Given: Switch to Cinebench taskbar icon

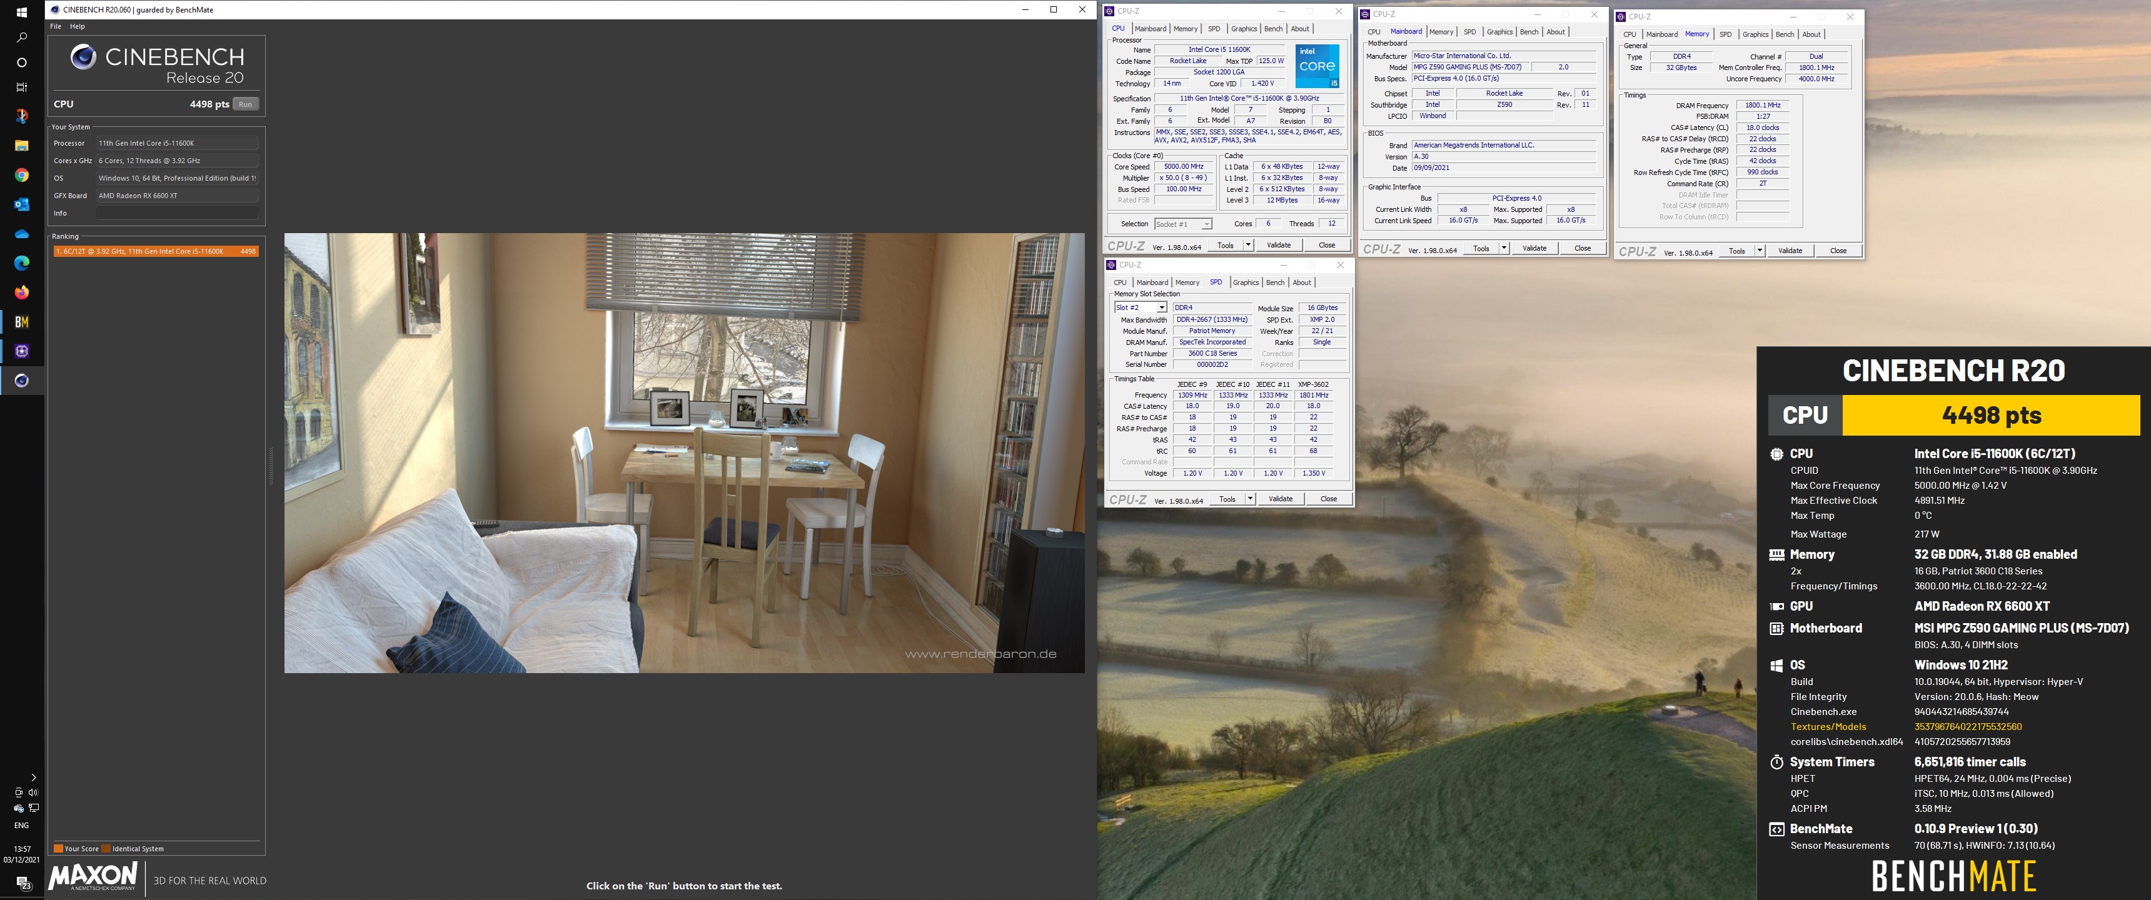Looking at the screenshot, I should pyautogui.click(x=22, y=381).
